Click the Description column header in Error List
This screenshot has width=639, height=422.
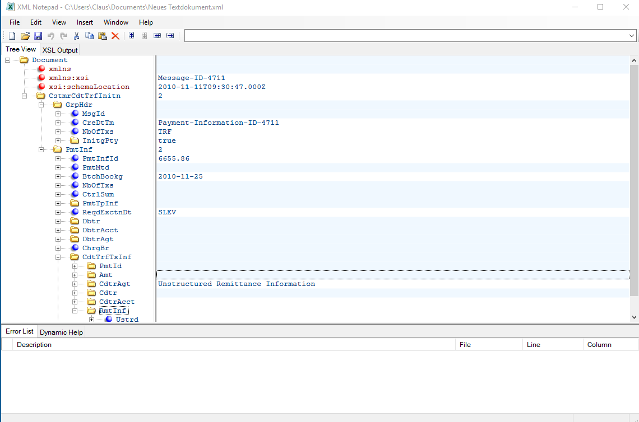click(34, 345)
